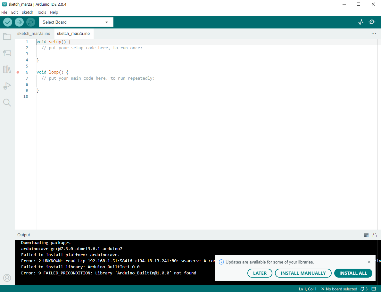Open the Edit menu
381x292 pixels.
(14, 12)
